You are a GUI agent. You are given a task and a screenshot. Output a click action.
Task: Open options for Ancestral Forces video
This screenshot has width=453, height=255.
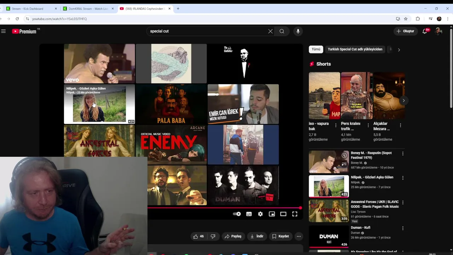click(x=403, y=203)
